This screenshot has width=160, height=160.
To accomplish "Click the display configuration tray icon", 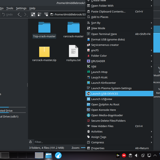I will pos(149,156).
